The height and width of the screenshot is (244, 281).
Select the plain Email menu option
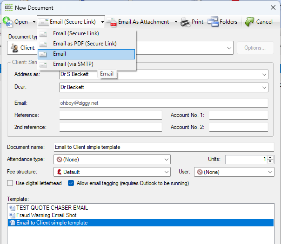60,54
